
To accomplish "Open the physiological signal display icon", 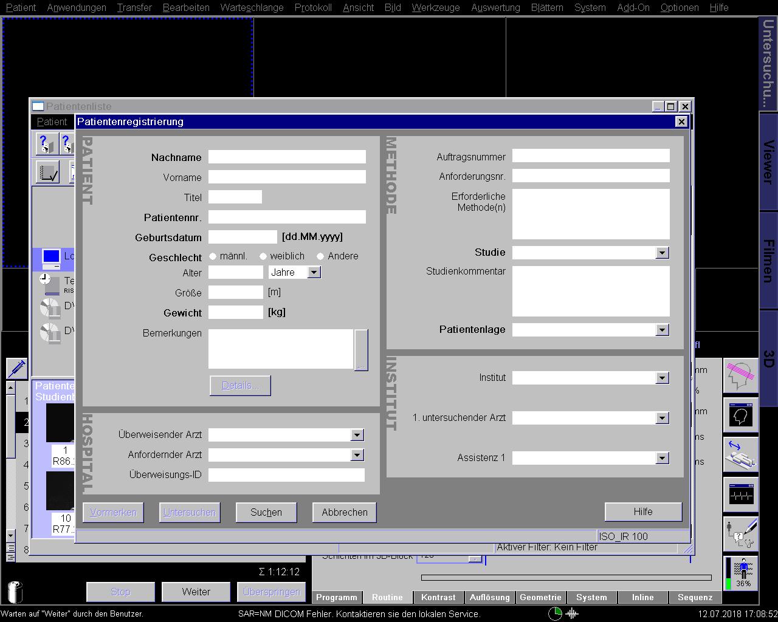I will pos(740,494).
